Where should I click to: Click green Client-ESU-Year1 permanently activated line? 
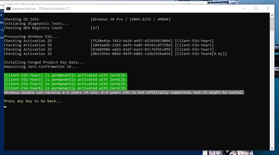click(66, 75)
